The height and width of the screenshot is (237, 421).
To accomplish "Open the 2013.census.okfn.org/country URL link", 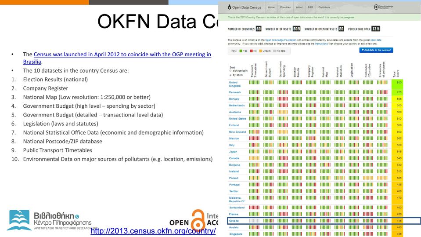I will 153,231.
